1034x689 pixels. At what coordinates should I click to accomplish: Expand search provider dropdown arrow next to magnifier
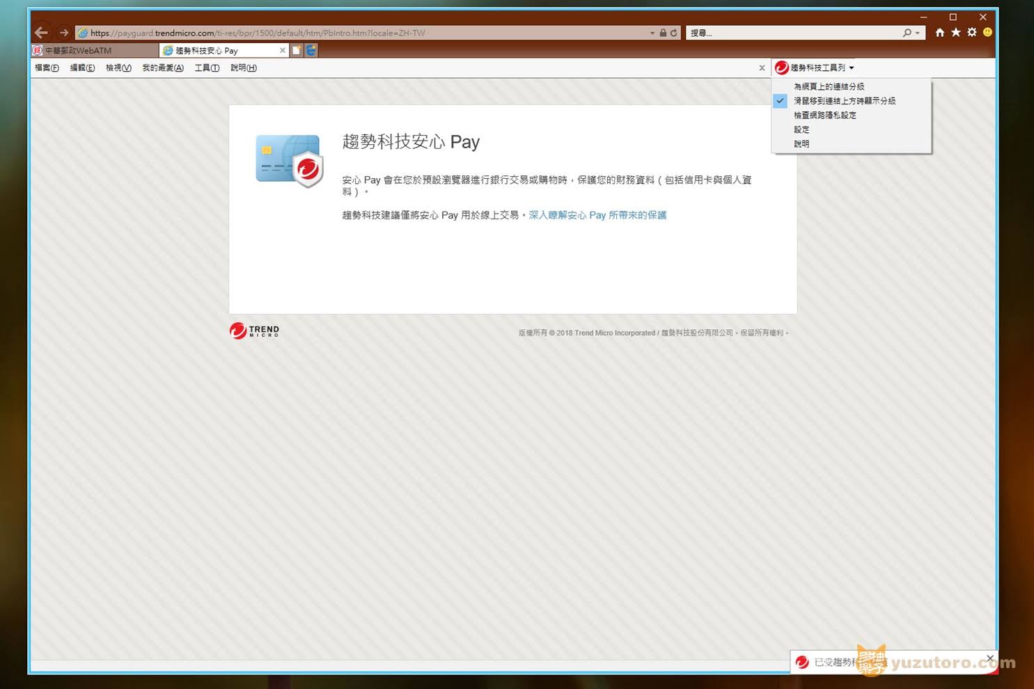click(x=918, y=33)
